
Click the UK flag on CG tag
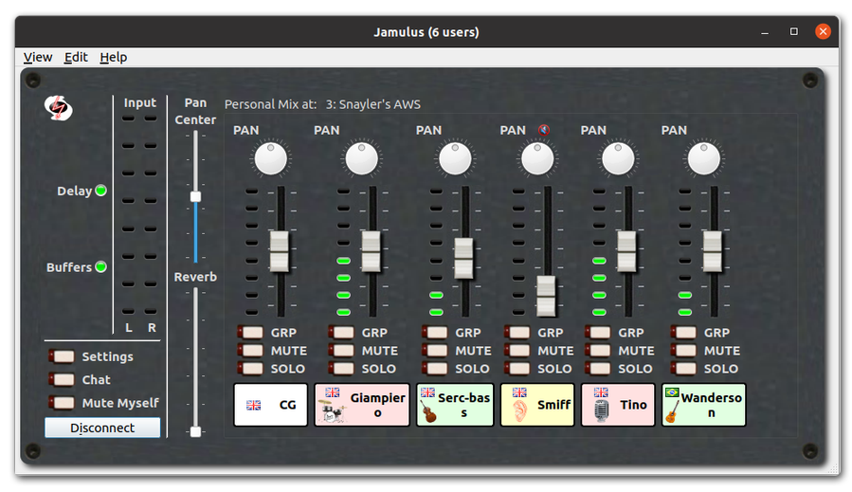pyautogui.click(x=253, y=405)
